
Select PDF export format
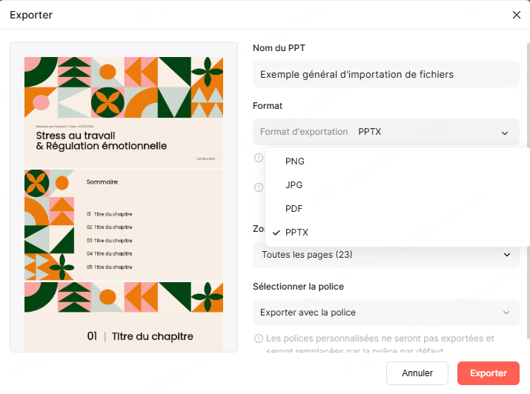point(294,209)
